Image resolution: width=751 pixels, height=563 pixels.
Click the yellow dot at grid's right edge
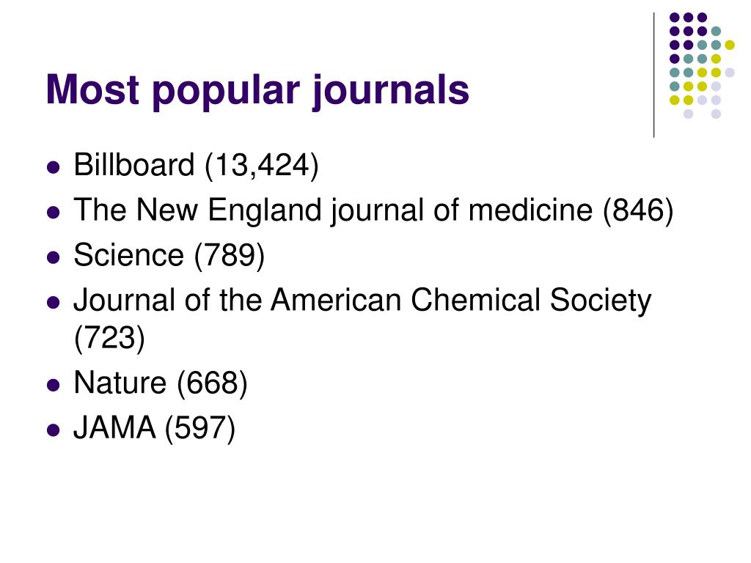point(730,45)
